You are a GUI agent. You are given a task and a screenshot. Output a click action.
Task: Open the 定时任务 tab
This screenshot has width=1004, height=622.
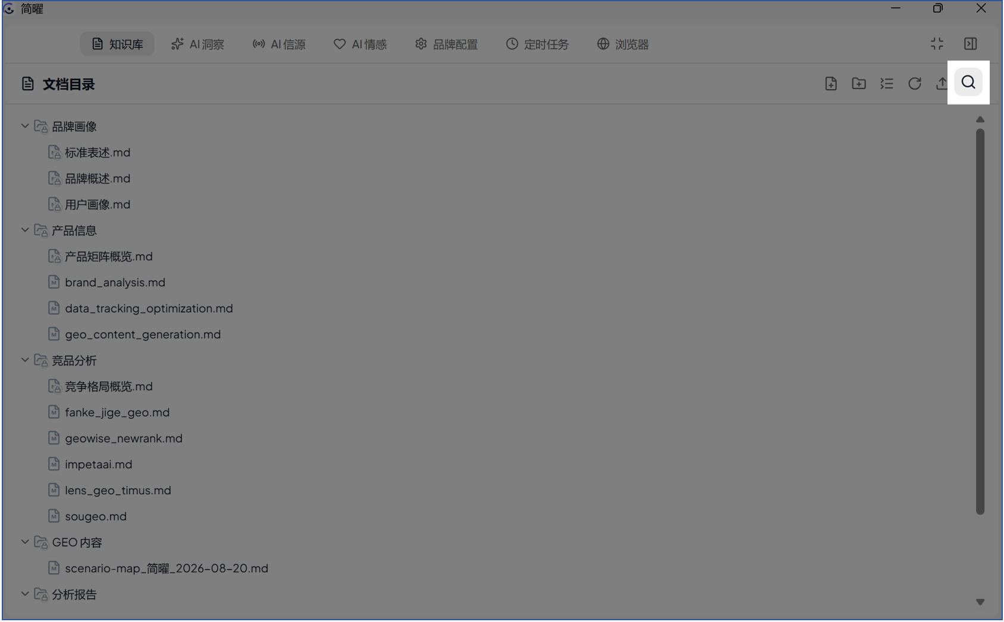[537, 44]
